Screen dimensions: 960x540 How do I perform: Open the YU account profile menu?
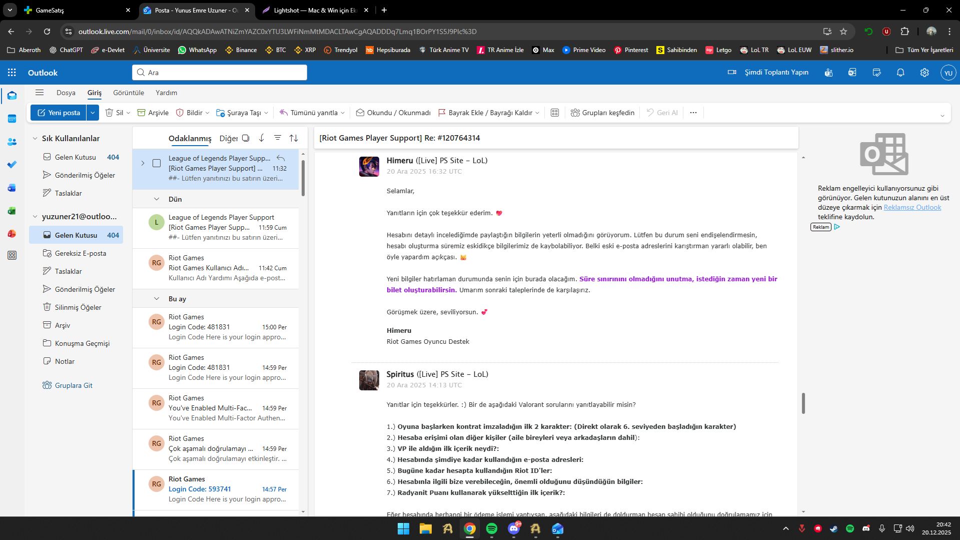948,73
